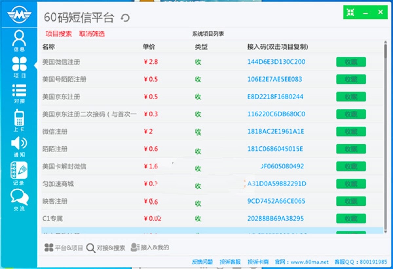Open the www.60ma.net website link
Image resolution: width=393 pixels, height=269 pixels.
click(x=309, y=262)
